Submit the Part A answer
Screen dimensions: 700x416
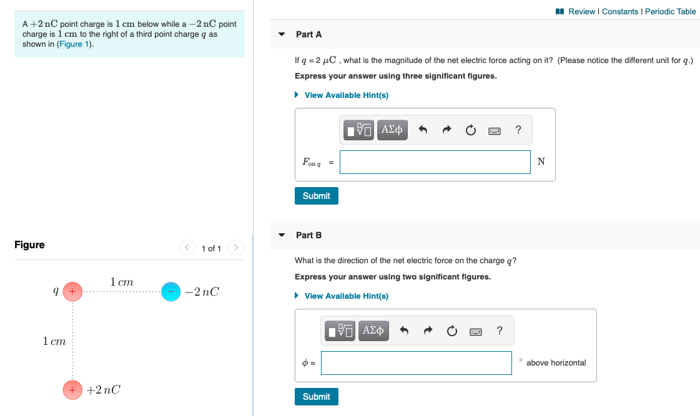tap(316, 195)
